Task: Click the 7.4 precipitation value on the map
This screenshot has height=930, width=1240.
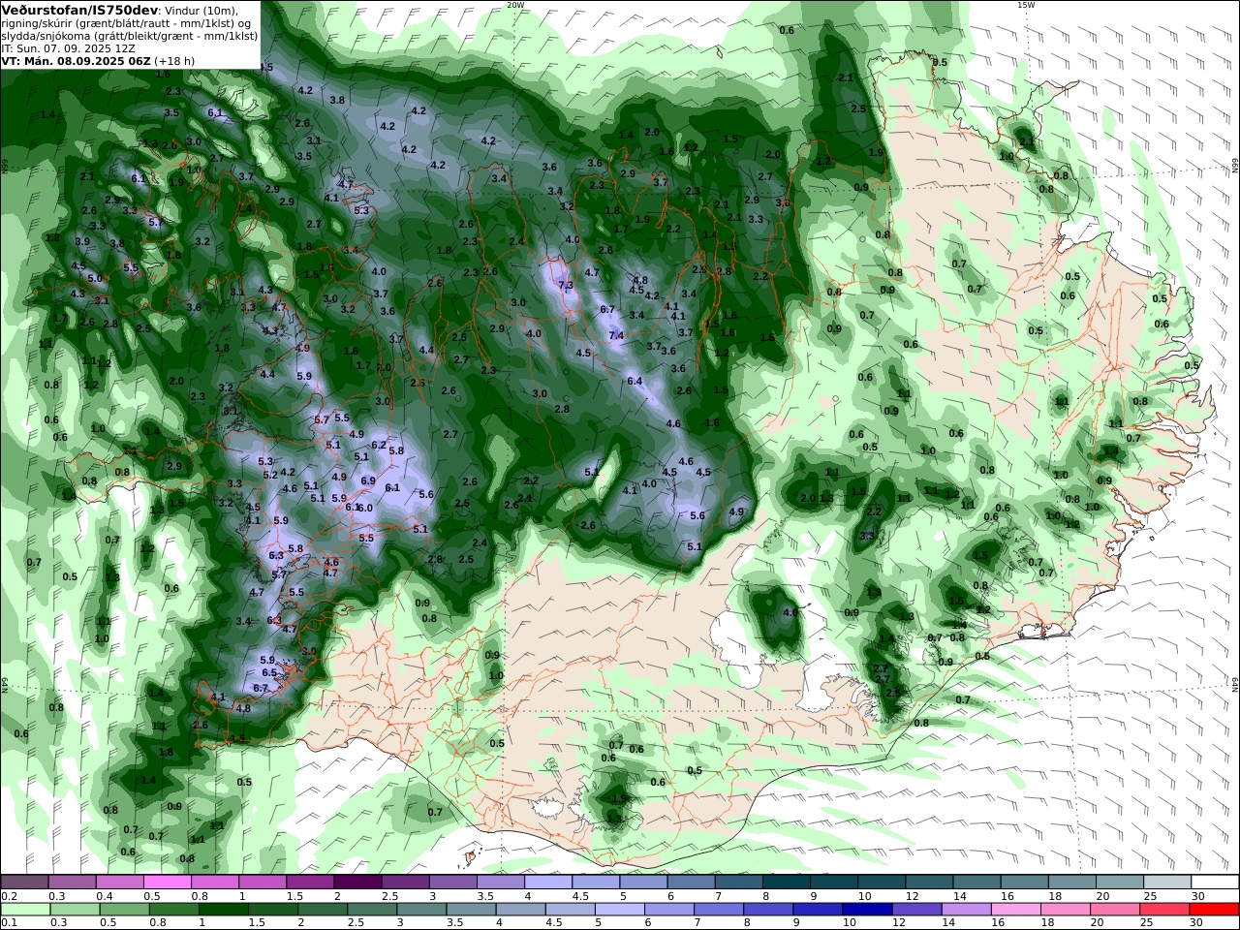Action: 616,335
